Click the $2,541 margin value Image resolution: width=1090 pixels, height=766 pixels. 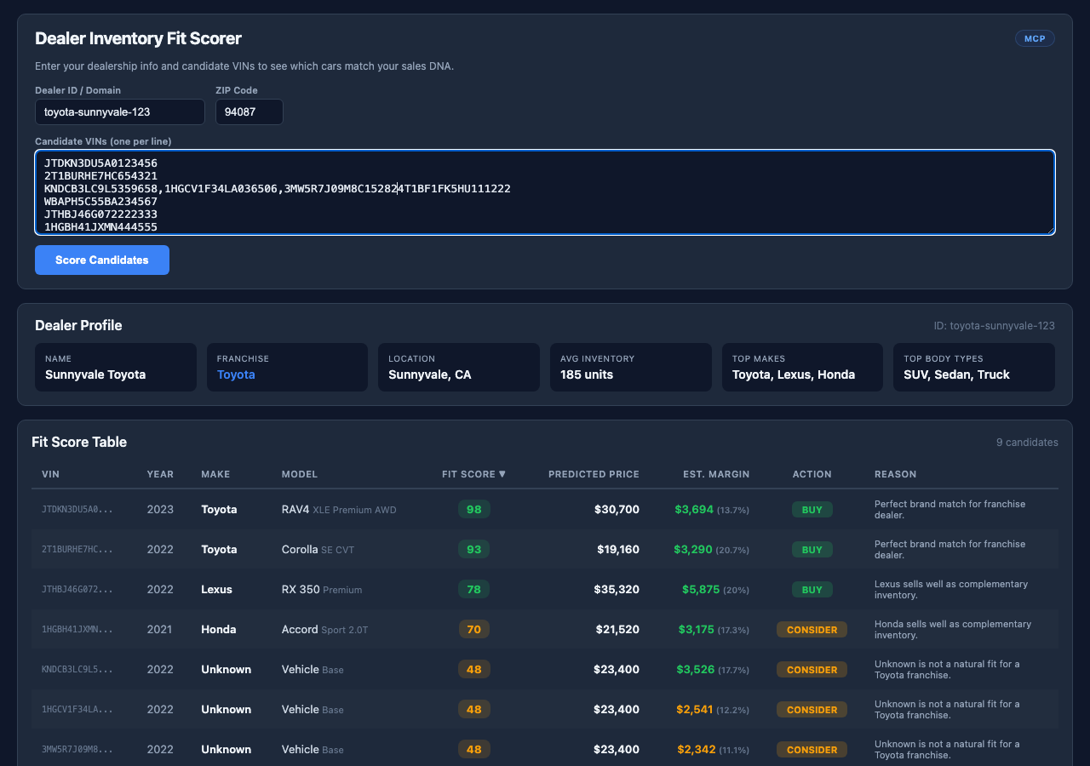(696, 710)
